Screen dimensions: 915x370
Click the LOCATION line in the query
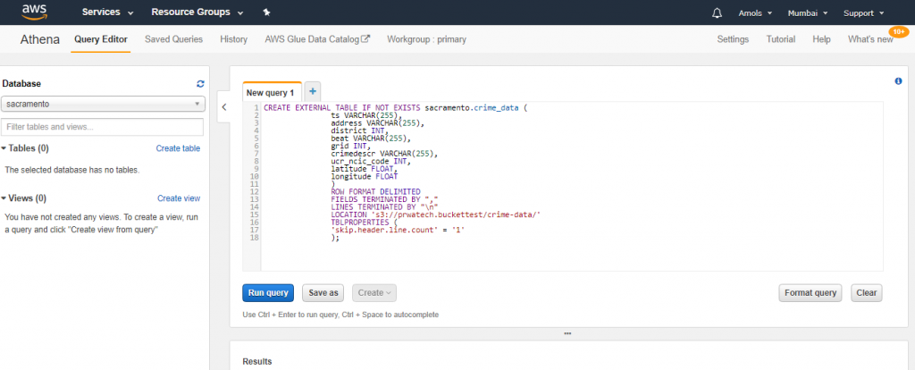(x=436, y=214)
